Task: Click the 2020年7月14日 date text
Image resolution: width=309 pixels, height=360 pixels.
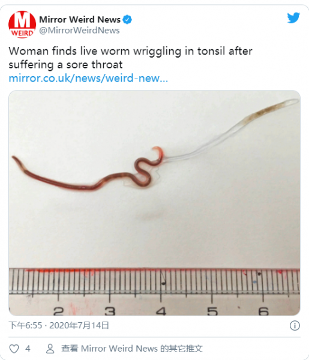Action: tap(79, 326)
